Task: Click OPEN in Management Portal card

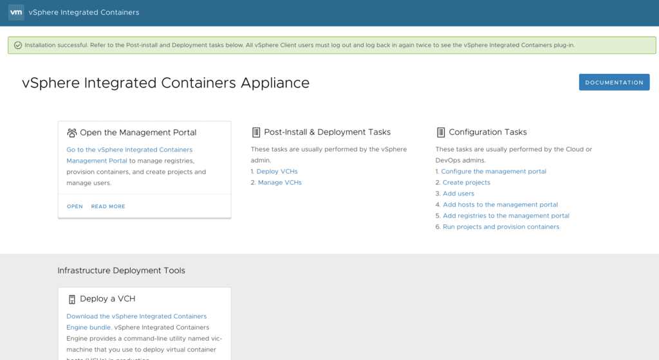Action: 75,206
